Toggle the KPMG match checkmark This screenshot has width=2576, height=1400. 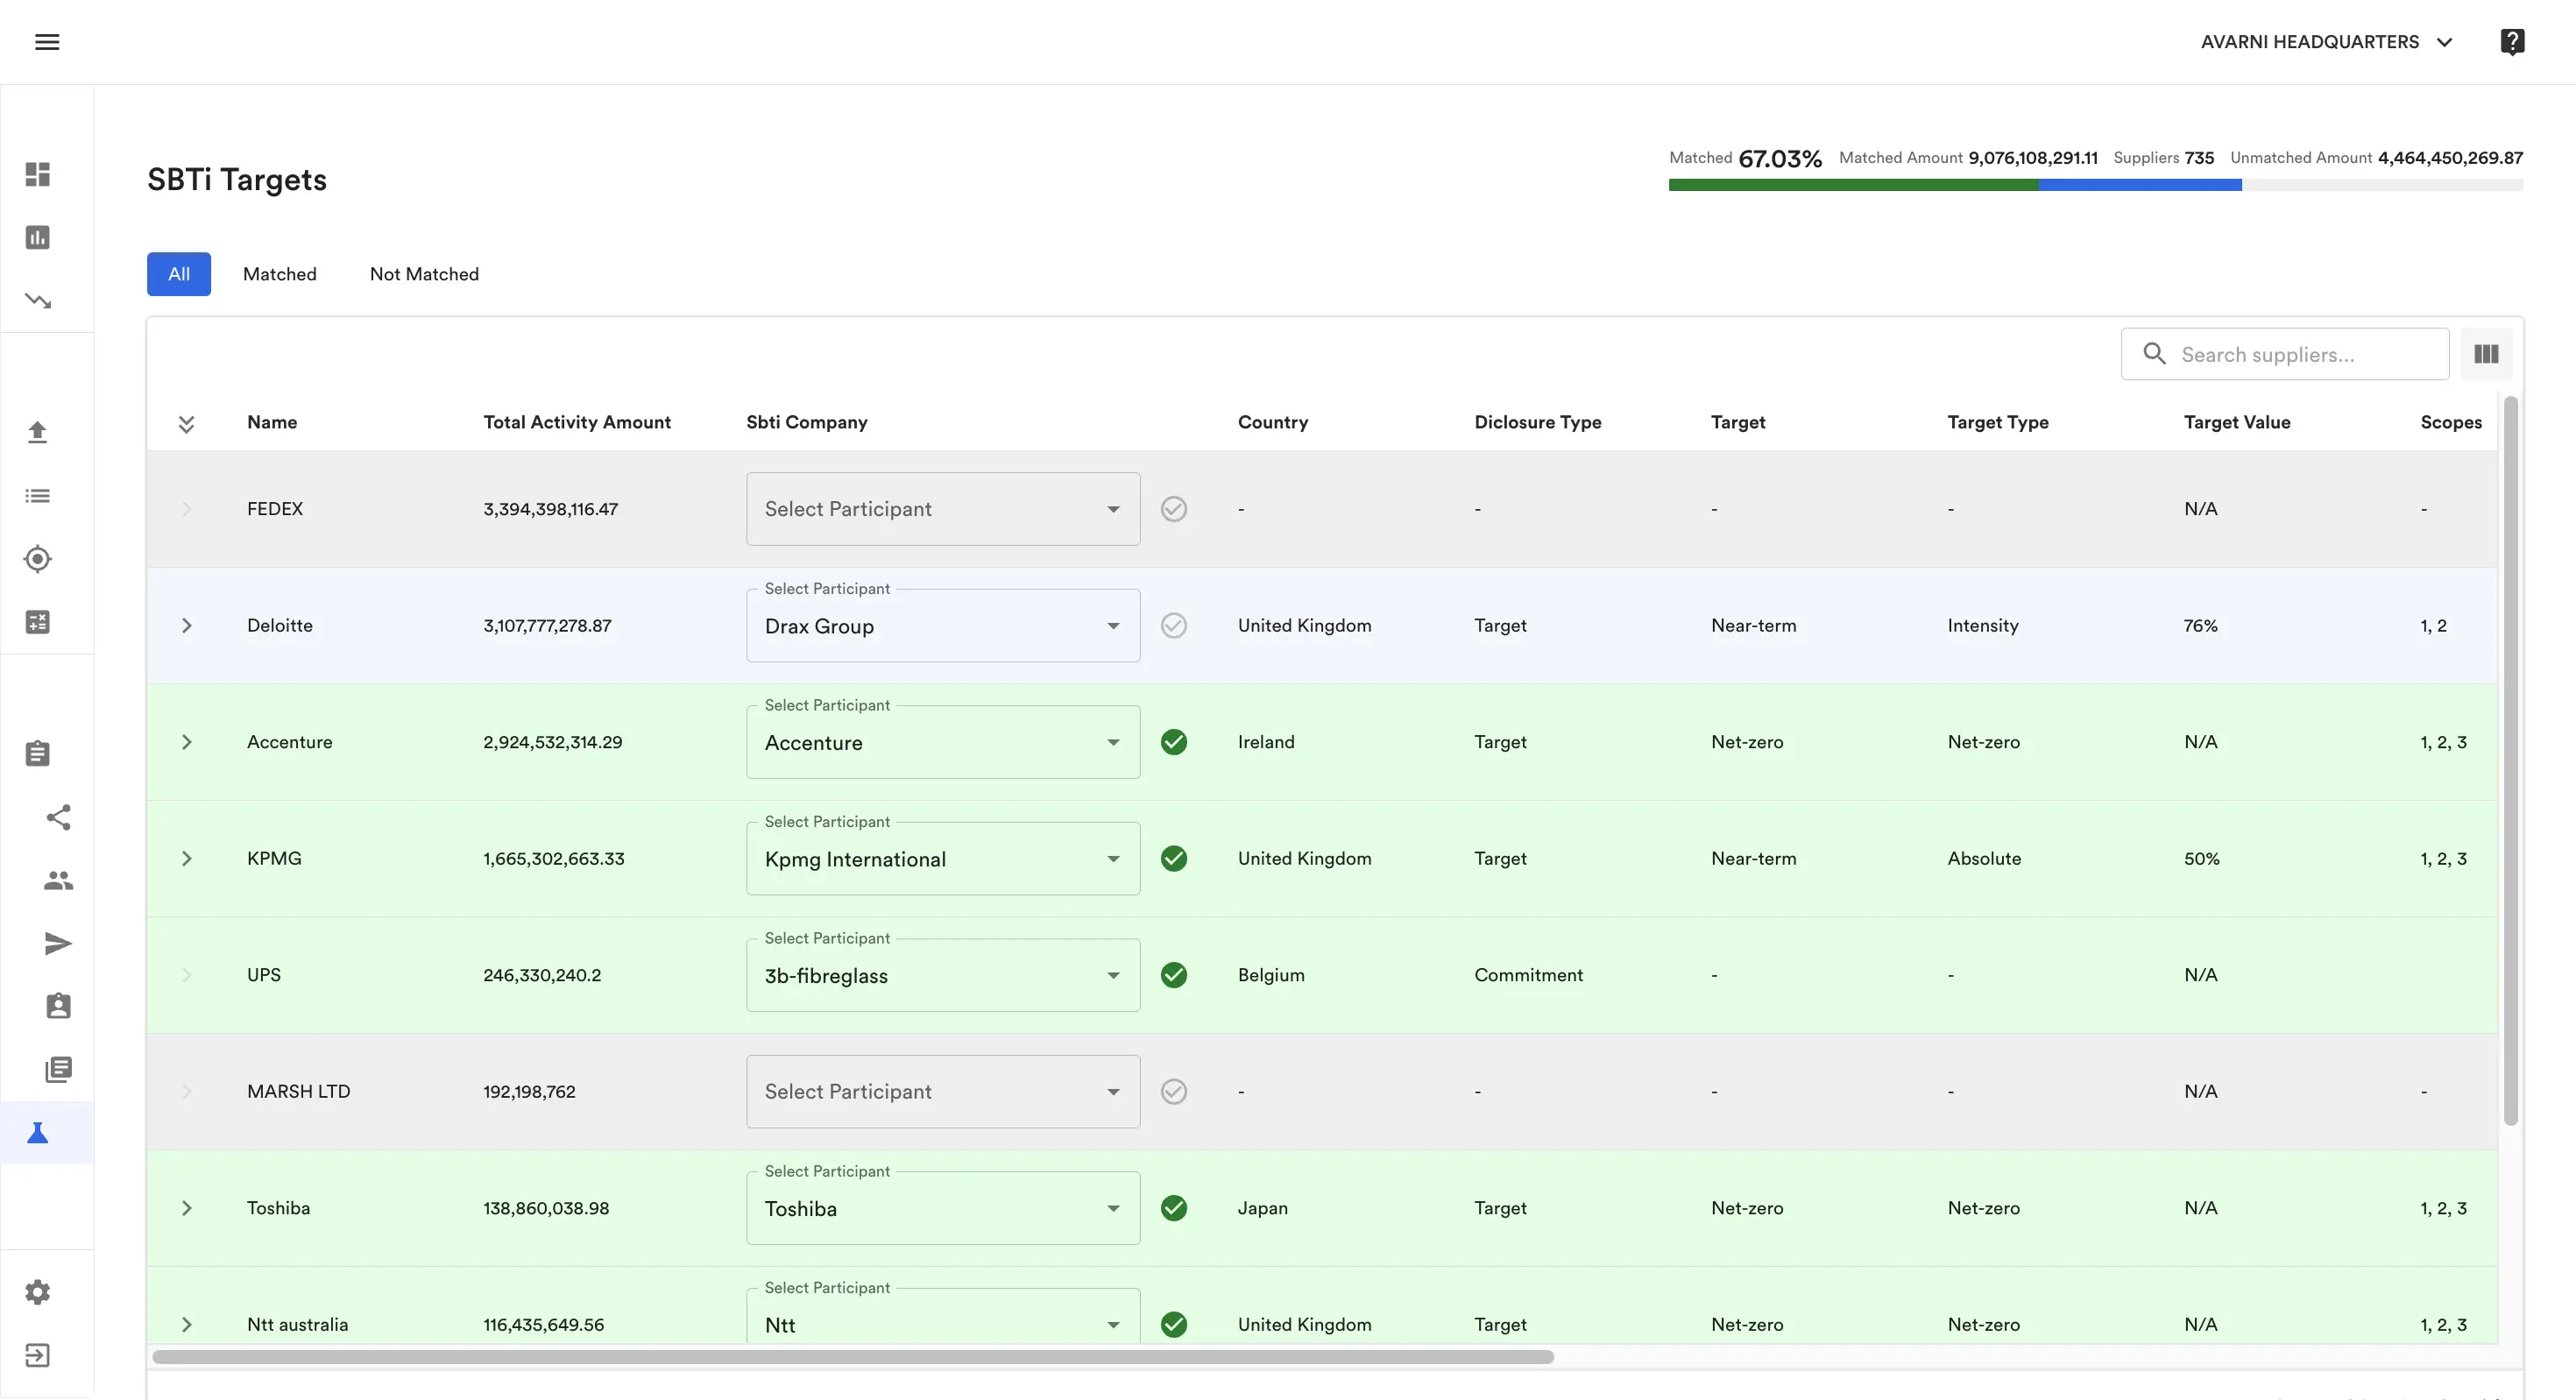1174,859
